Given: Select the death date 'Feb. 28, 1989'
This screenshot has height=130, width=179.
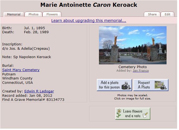Looking at the screenshot, I should coord(36,32).
